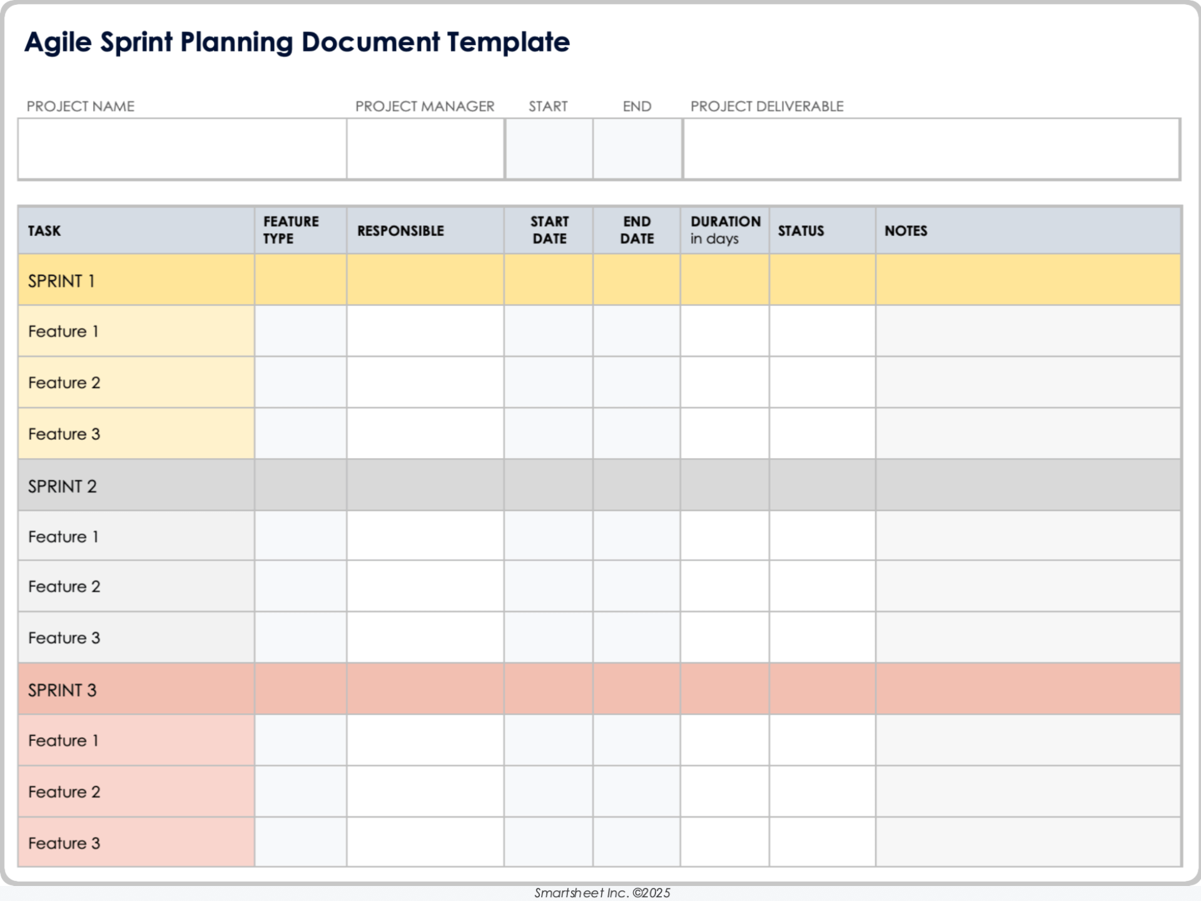Click the TASK column header

[x=44, y=231]
